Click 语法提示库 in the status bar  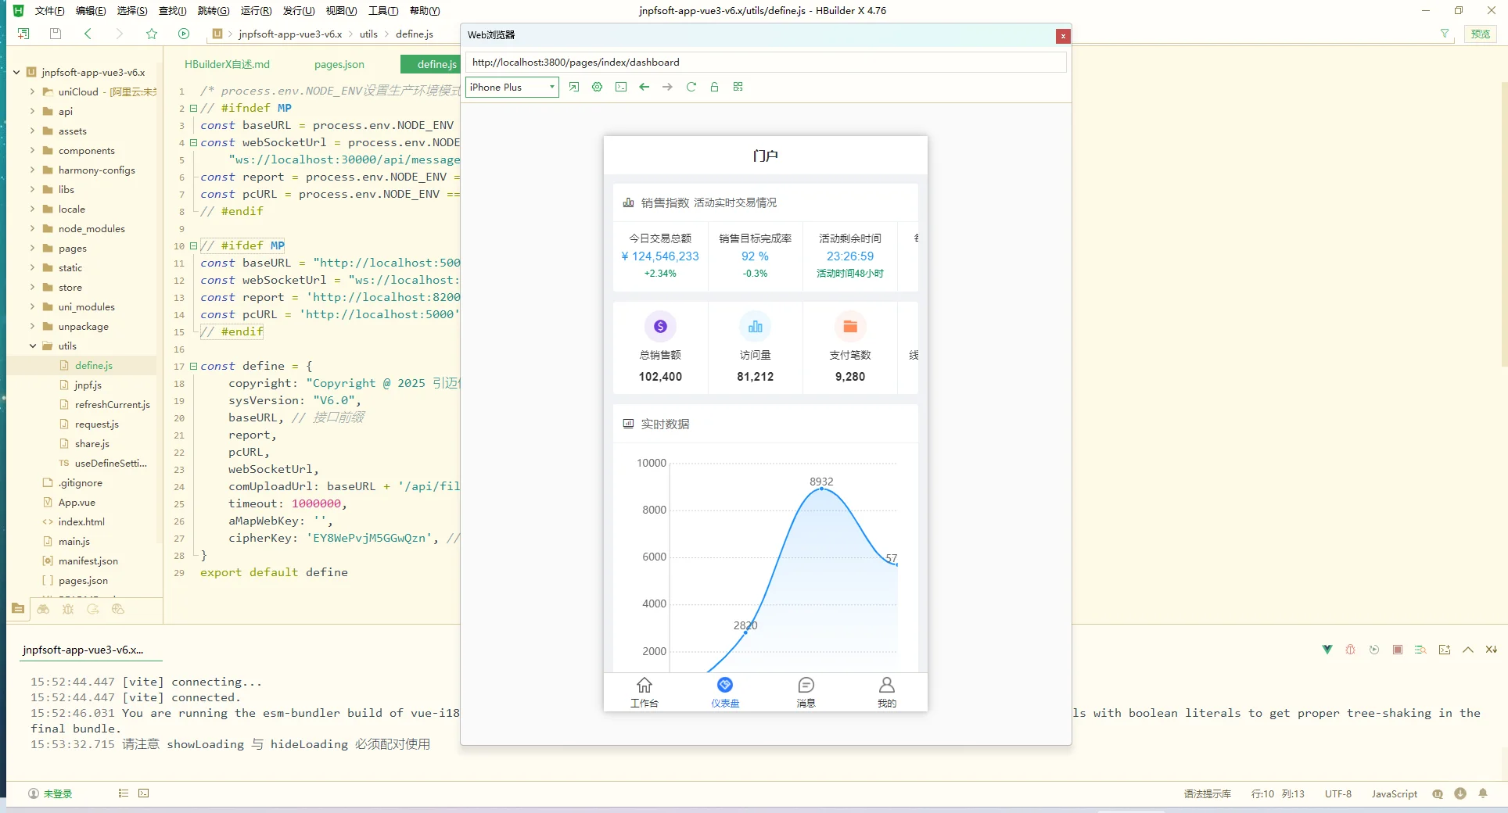coord(1207,793)
